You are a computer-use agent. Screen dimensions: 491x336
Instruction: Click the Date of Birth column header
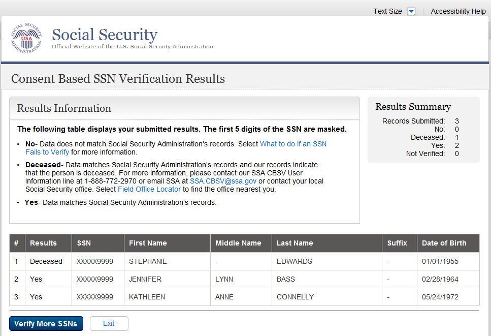point(444,243)
